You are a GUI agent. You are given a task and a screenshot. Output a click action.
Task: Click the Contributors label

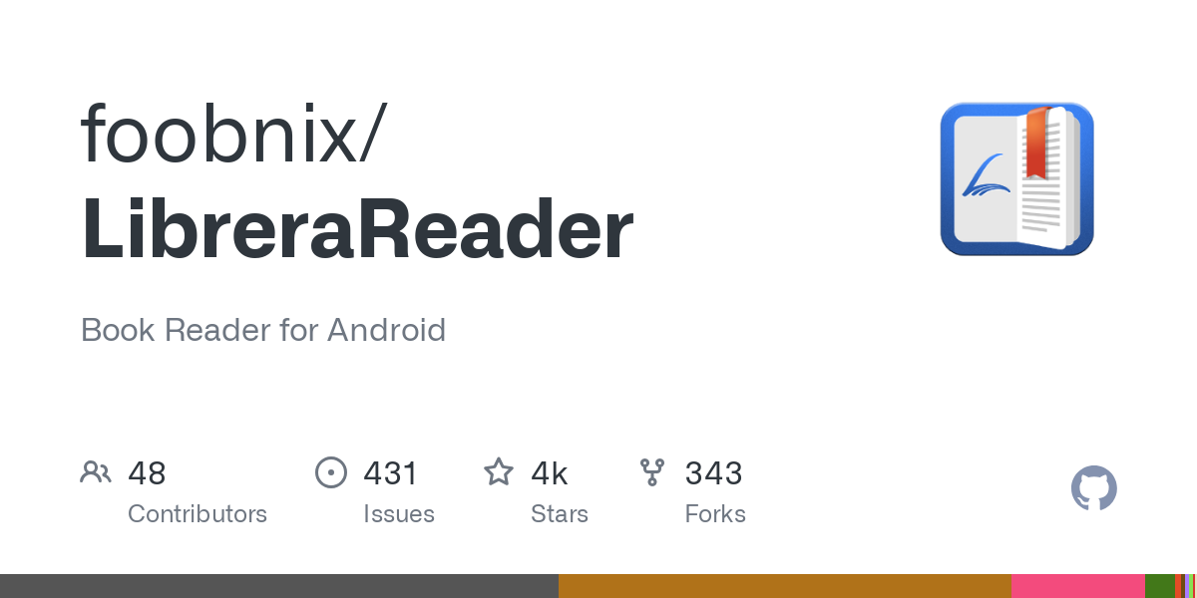pyautogui.click(x=198, y=514)
